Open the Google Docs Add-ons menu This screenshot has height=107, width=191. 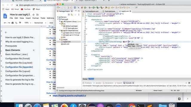click(50, 18)
